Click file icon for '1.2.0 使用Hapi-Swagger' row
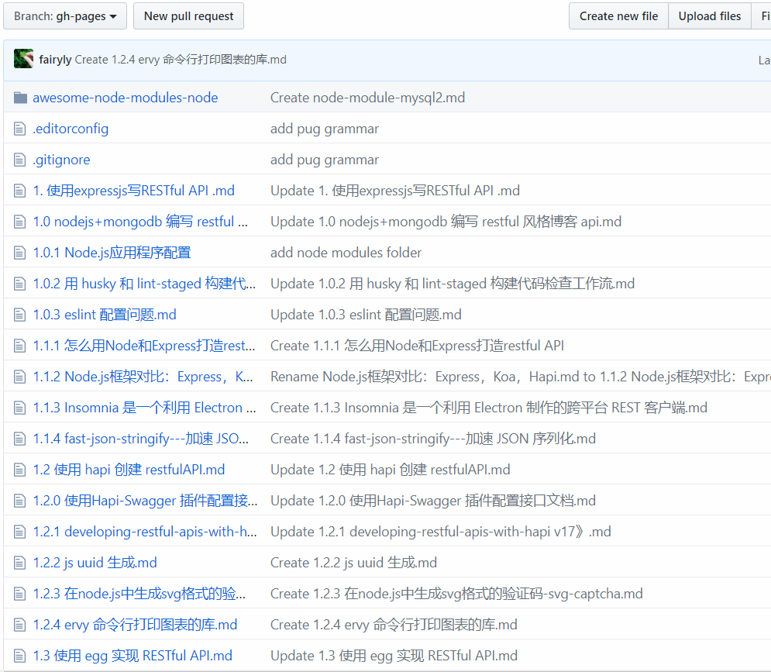 (19, 501)
